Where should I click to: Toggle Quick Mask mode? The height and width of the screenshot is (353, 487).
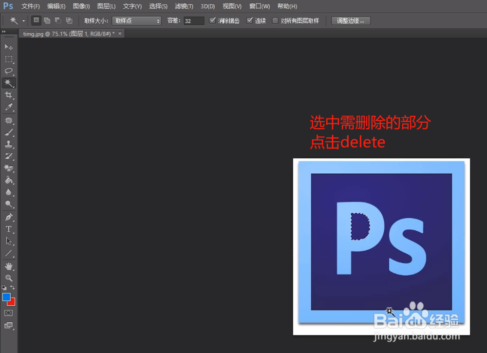8,313
